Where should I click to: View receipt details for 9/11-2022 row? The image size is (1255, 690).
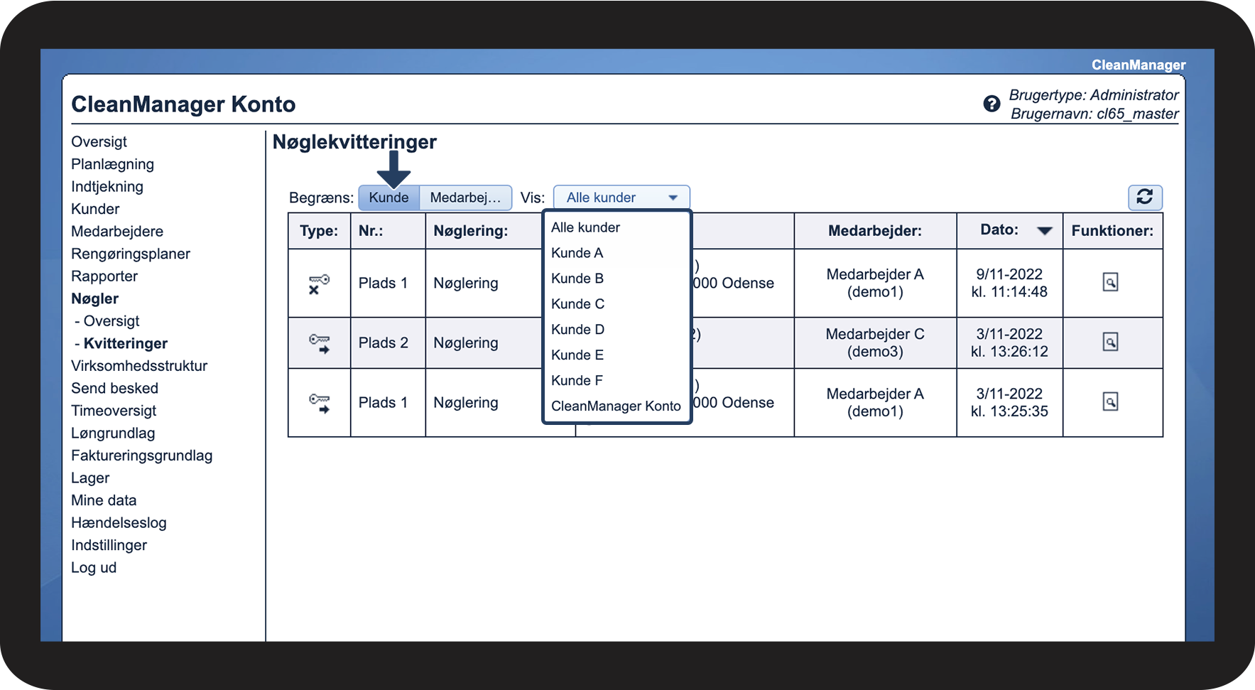coord(1110,282)
